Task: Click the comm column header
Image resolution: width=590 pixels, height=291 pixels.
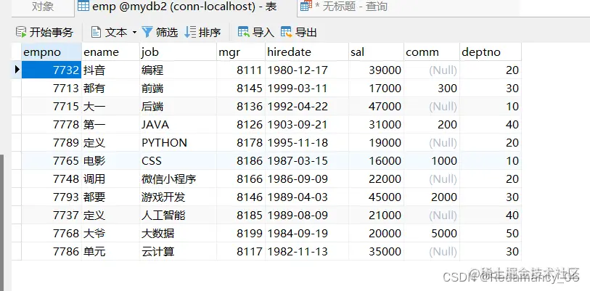Action: [x=432, y=52]
